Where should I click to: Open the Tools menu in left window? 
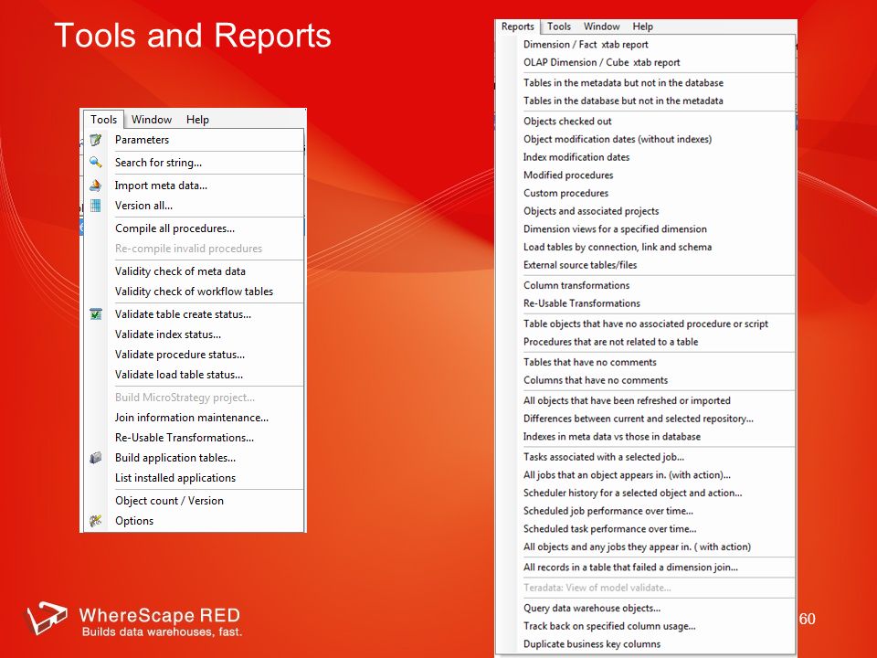103,119
